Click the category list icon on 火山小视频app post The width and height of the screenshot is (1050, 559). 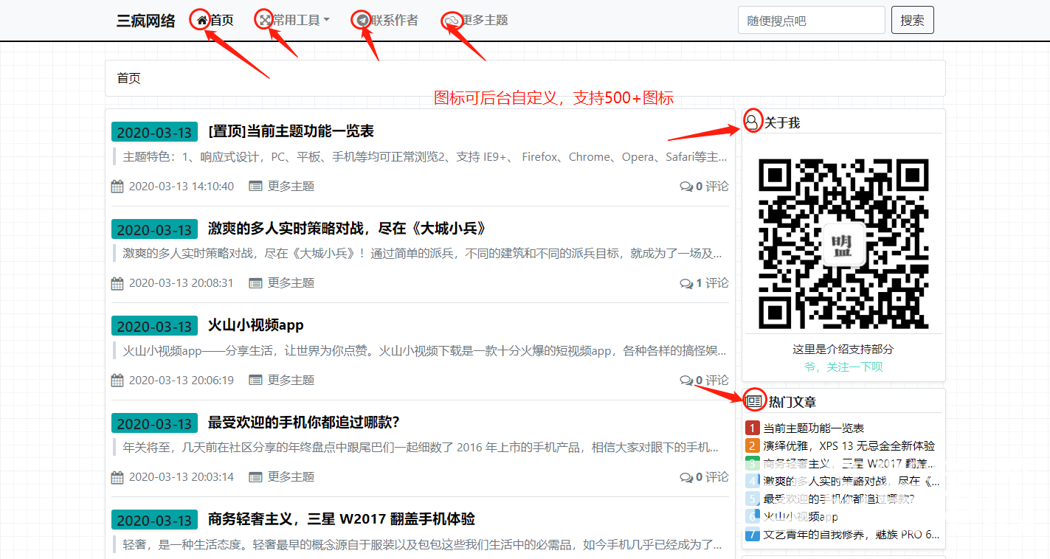coord(255,381)
